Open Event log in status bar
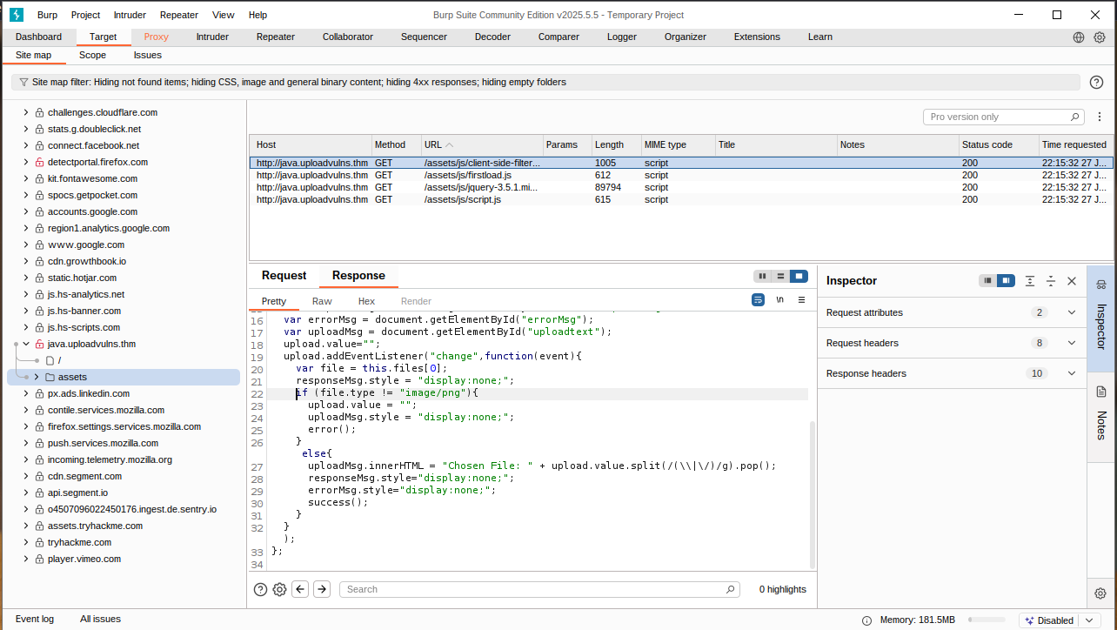The image size is (1117, 630). [35, 619]
